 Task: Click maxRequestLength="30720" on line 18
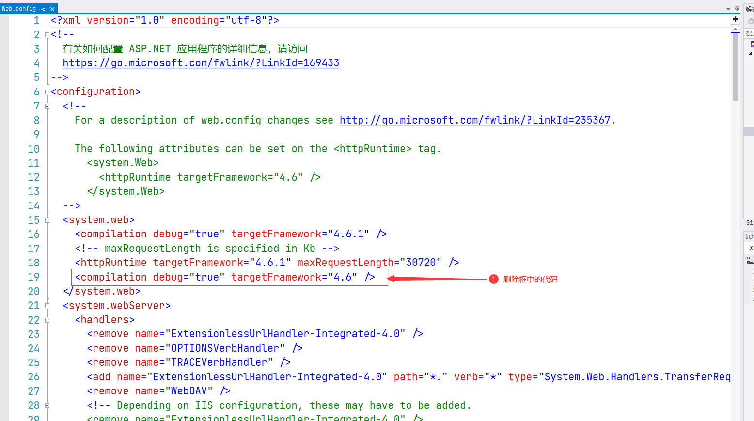369,263
